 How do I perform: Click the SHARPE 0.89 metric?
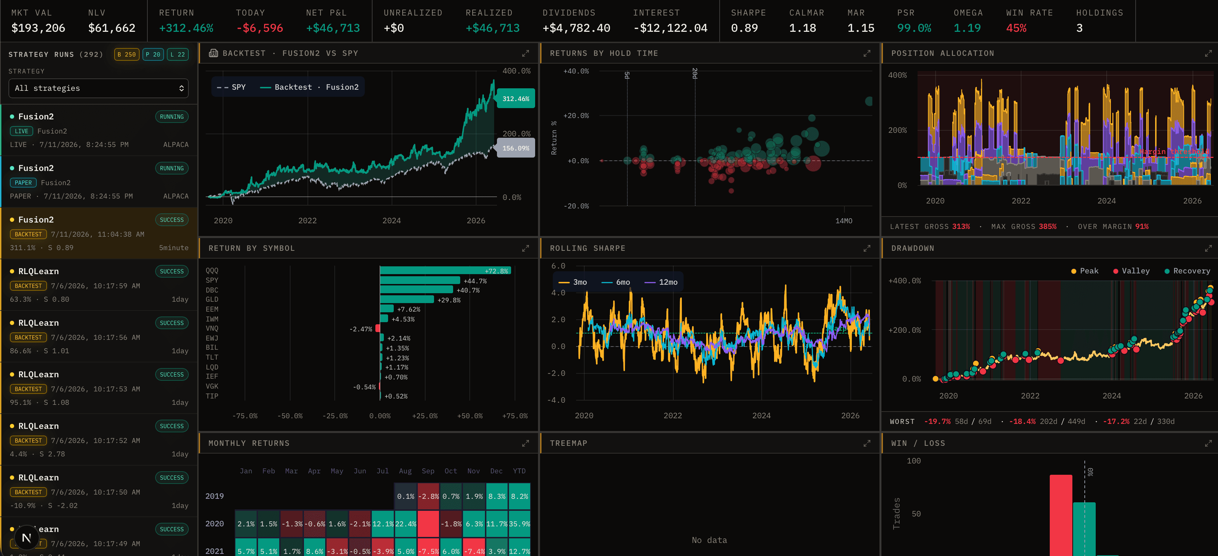(x=748, y=21)
